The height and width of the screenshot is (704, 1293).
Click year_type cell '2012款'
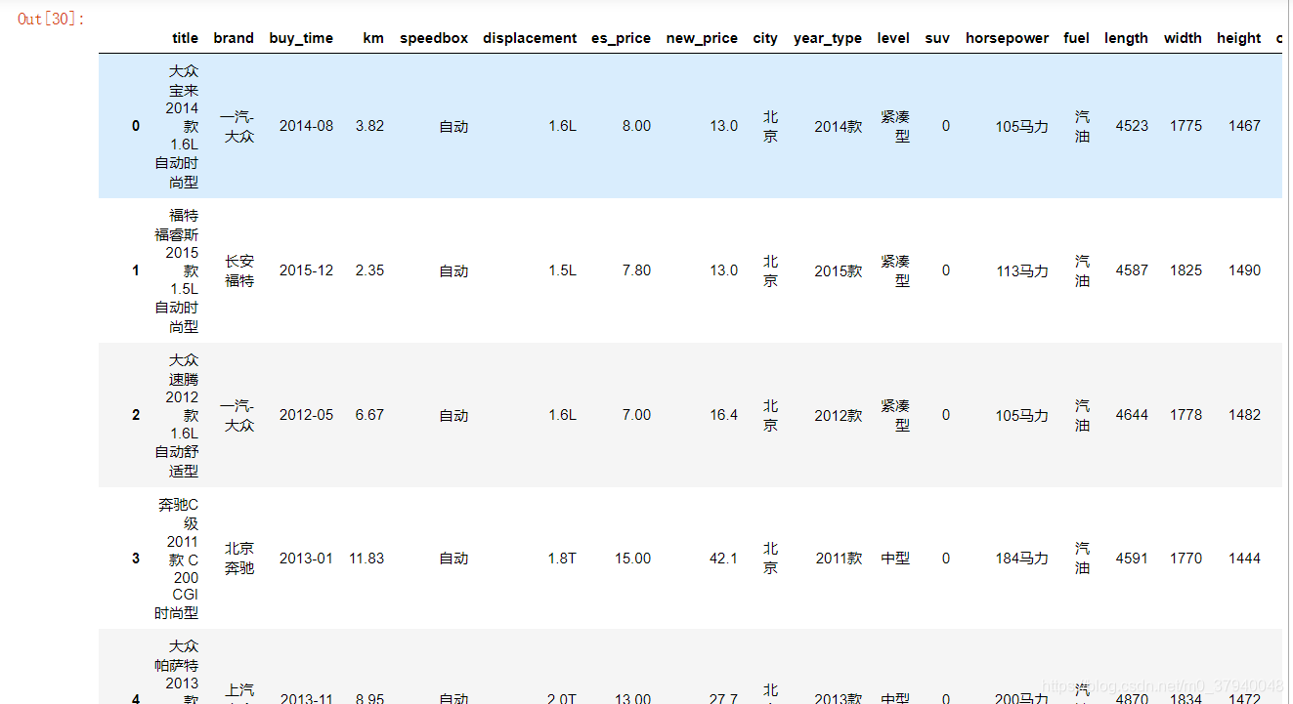coord(839,415)
